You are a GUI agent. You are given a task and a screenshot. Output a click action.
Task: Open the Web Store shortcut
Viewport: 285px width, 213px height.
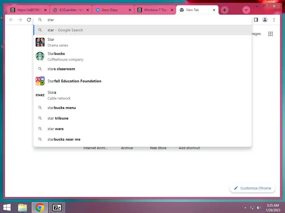[158, 148]
